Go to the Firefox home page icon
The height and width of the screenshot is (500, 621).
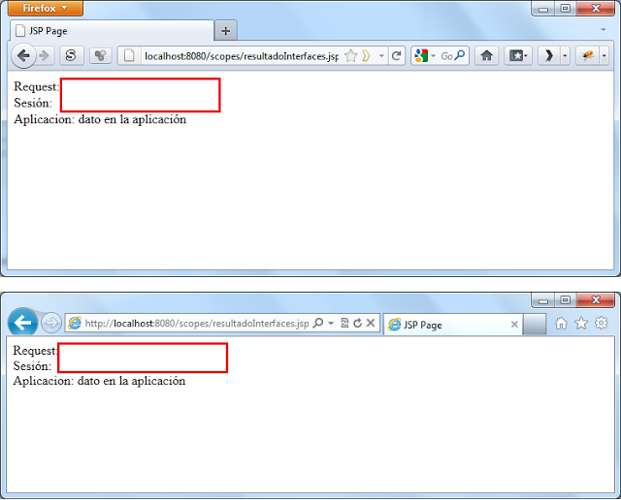(487, 56)
